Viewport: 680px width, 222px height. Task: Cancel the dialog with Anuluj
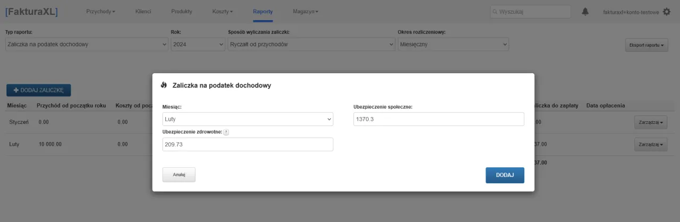(179, 175)
